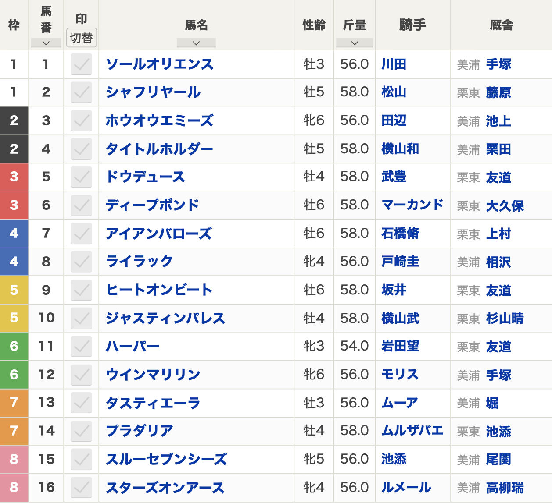Check the mark box for ハーパー
Viewport: 552px width, 503px height.
pyautogui.click(x=81, y=347)
